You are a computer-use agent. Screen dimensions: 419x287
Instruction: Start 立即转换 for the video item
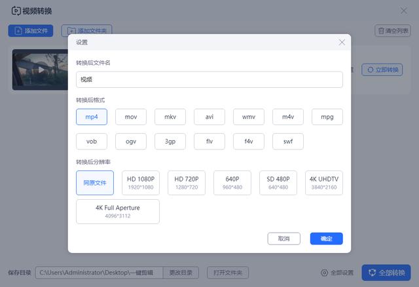tap(382, 70)
